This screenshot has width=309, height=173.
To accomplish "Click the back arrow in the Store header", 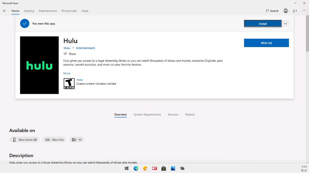I will point(5,11).
